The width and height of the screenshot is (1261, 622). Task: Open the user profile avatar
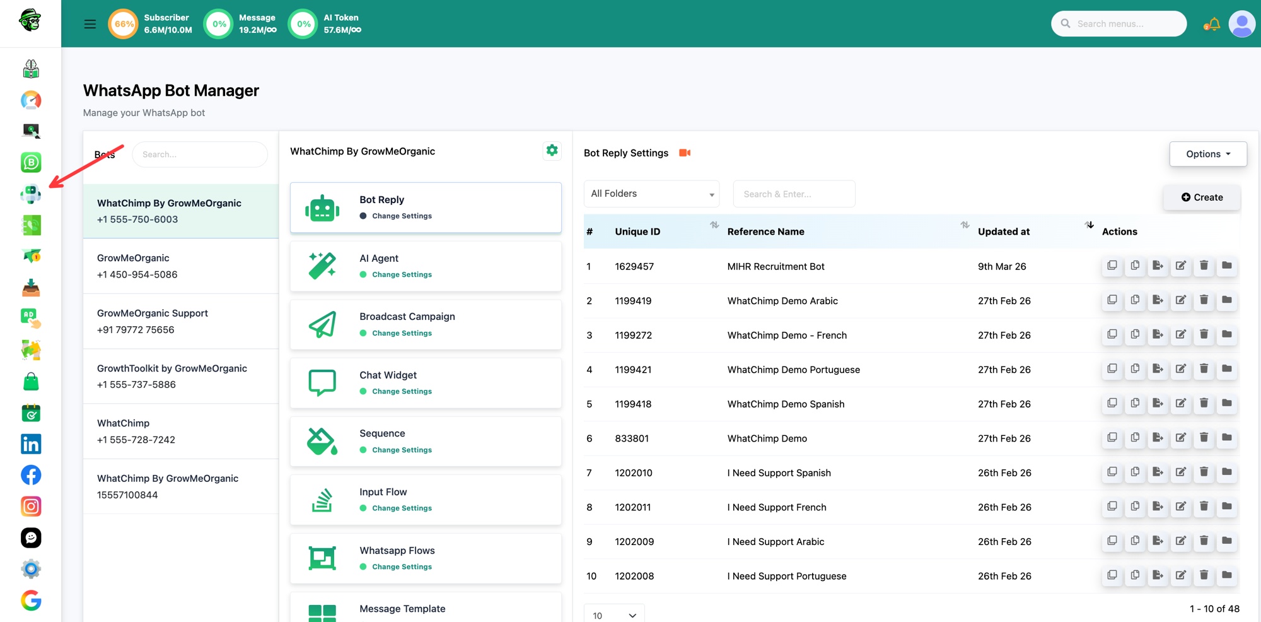(1241, 24)
